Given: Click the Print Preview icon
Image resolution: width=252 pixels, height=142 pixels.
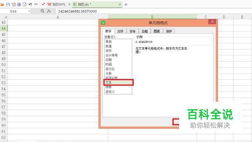Looking at the screenshot, I should [24, 5].
